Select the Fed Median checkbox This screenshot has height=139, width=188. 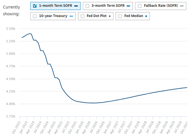120,16
